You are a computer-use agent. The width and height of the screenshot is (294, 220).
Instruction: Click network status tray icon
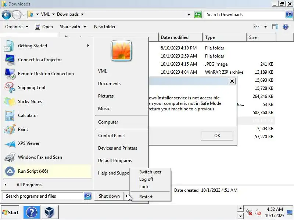click(x=249, y=213)
